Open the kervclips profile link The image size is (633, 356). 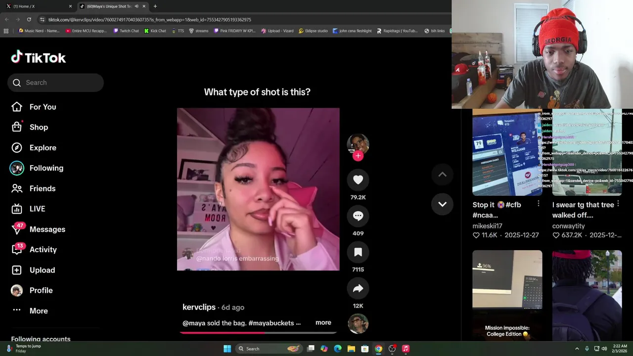[x=199, y=307]
